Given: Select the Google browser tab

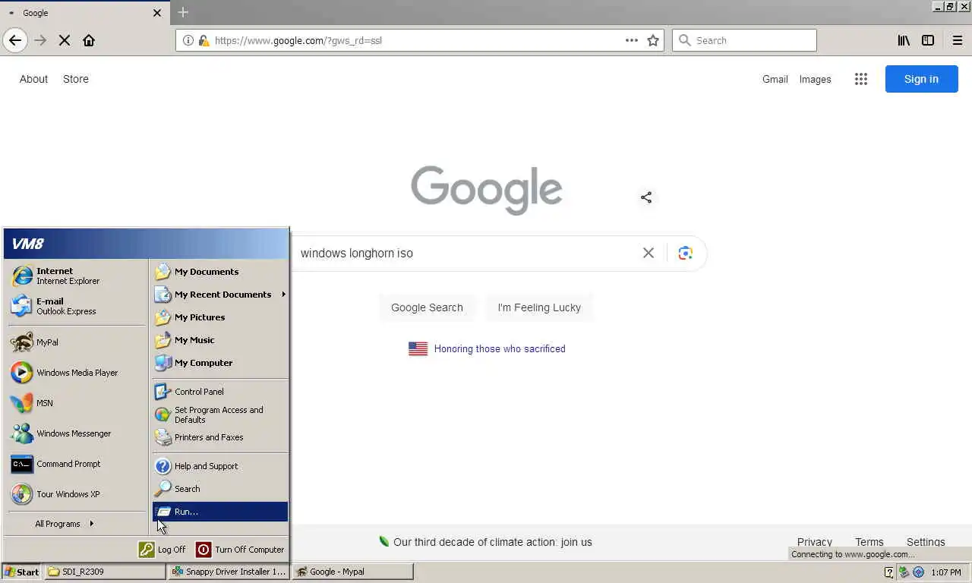Looking at the screenshot, I should pos(84,13).
